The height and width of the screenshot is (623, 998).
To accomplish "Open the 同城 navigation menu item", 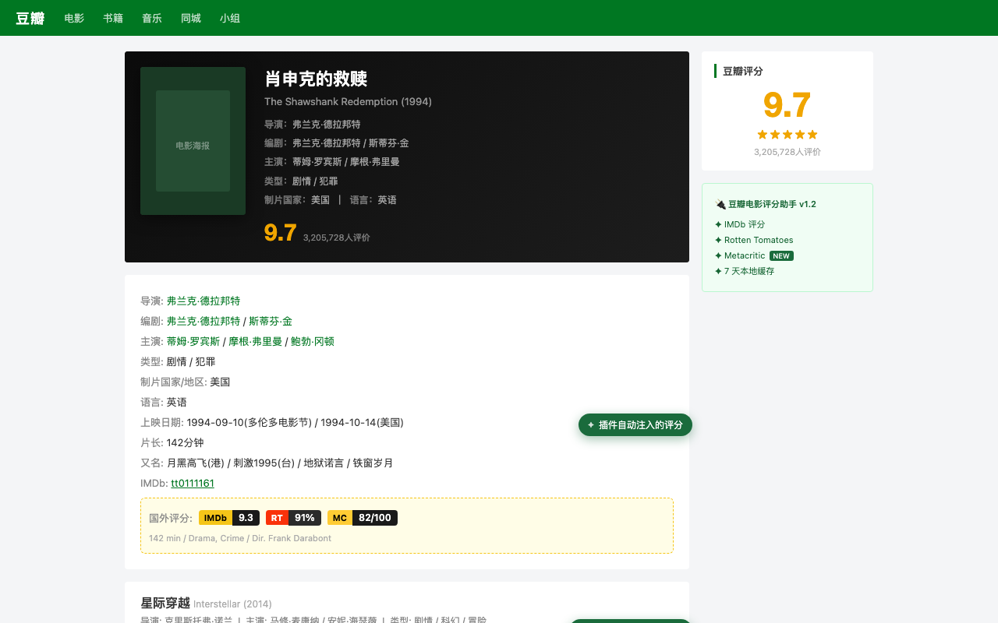I will (x=191, y=18).
